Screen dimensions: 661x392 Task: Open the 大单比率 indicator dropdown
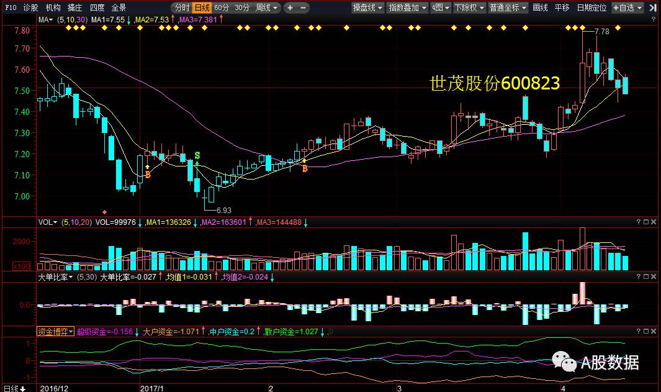pyautogui.click(x=55, y=277)
